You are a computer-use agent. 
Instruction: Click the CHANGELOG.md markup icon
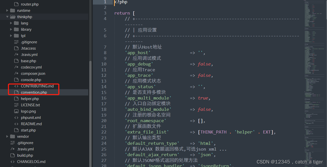point(12,162)
